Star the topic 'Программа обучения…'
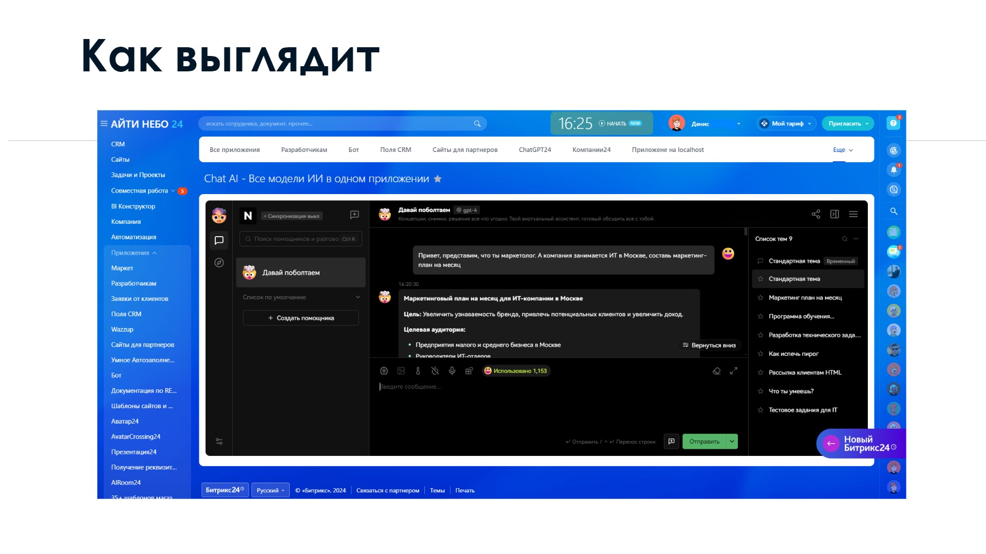The height and width of the screenshot is (554, 986). (x=760, y=316)
